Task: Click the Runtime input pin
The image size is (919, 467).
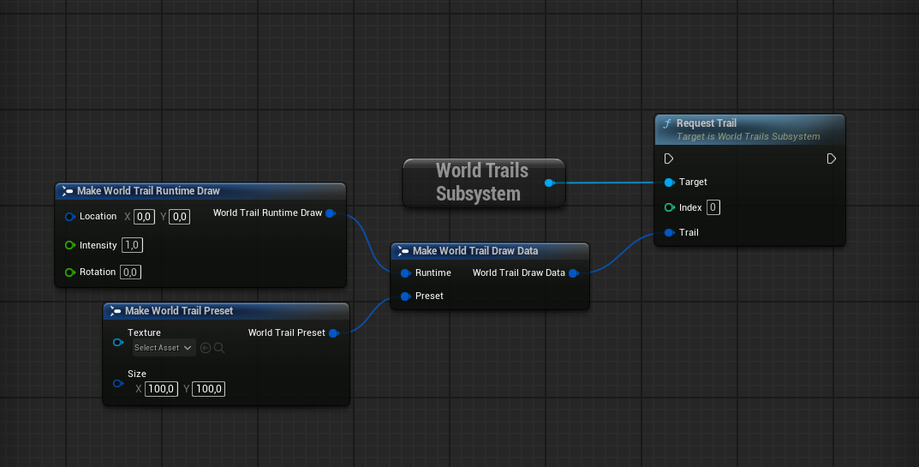Action: [x=405, y=273]
